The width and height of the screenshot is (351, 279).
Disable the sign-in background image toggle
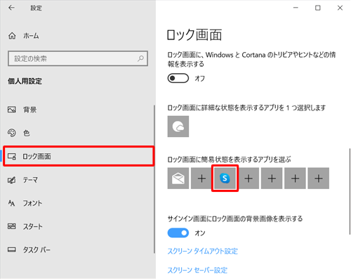178,233
